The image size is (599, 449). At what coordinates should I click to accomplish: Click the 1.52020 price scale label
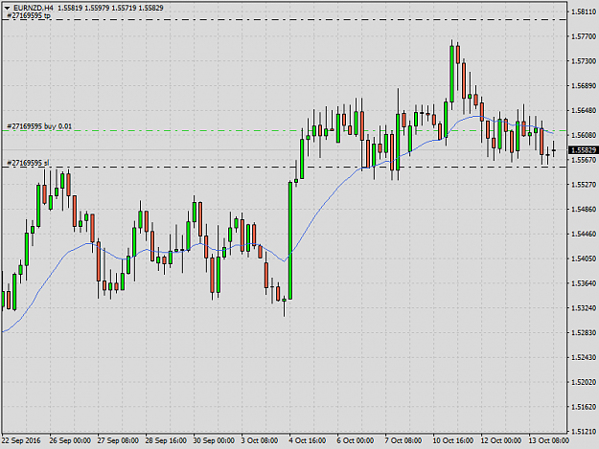[584, 382]
